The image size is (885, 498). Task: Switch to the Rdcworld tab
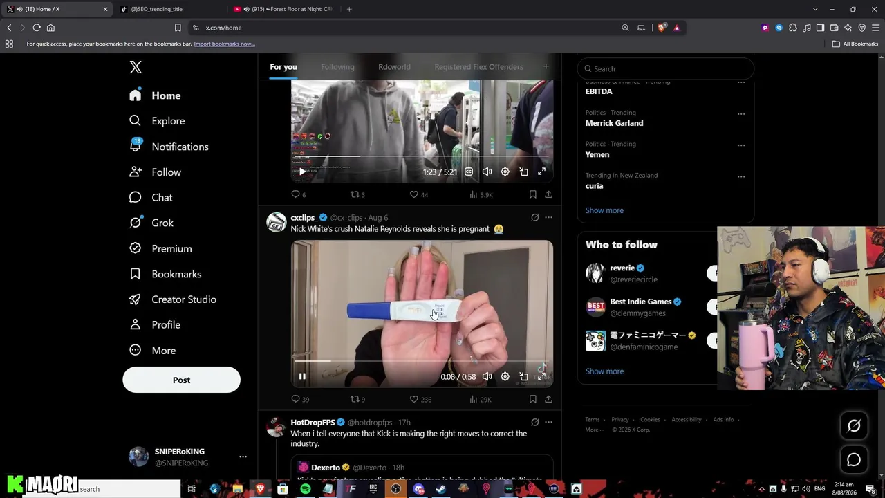pos(394,67)
